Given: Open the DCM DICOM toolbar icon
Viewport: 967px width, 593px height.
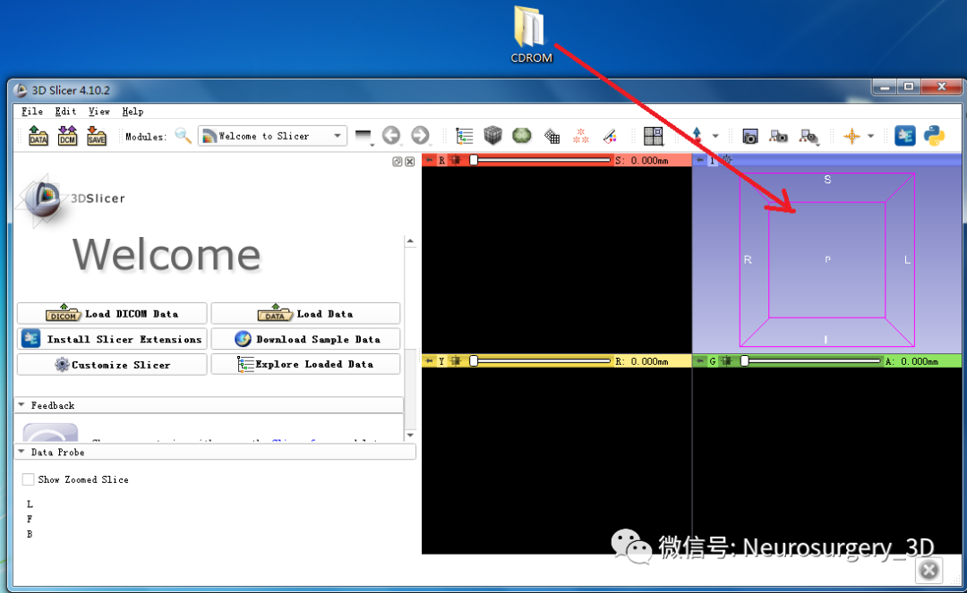Looking at the screenshot, I should coord(67,135).
